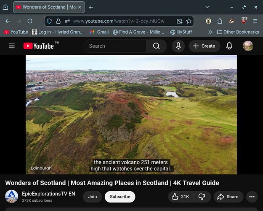Image resolution: width=263 pixels, height=211 pixels.
Task: Expand the list all tabs chevron
Action: (x=207, y=7)
